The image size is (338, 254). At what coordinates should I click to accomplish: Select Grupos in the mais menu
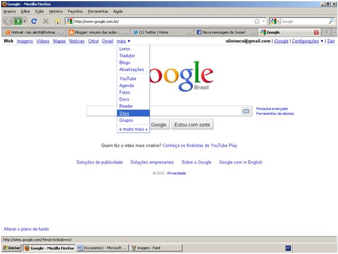pos(126,120)
